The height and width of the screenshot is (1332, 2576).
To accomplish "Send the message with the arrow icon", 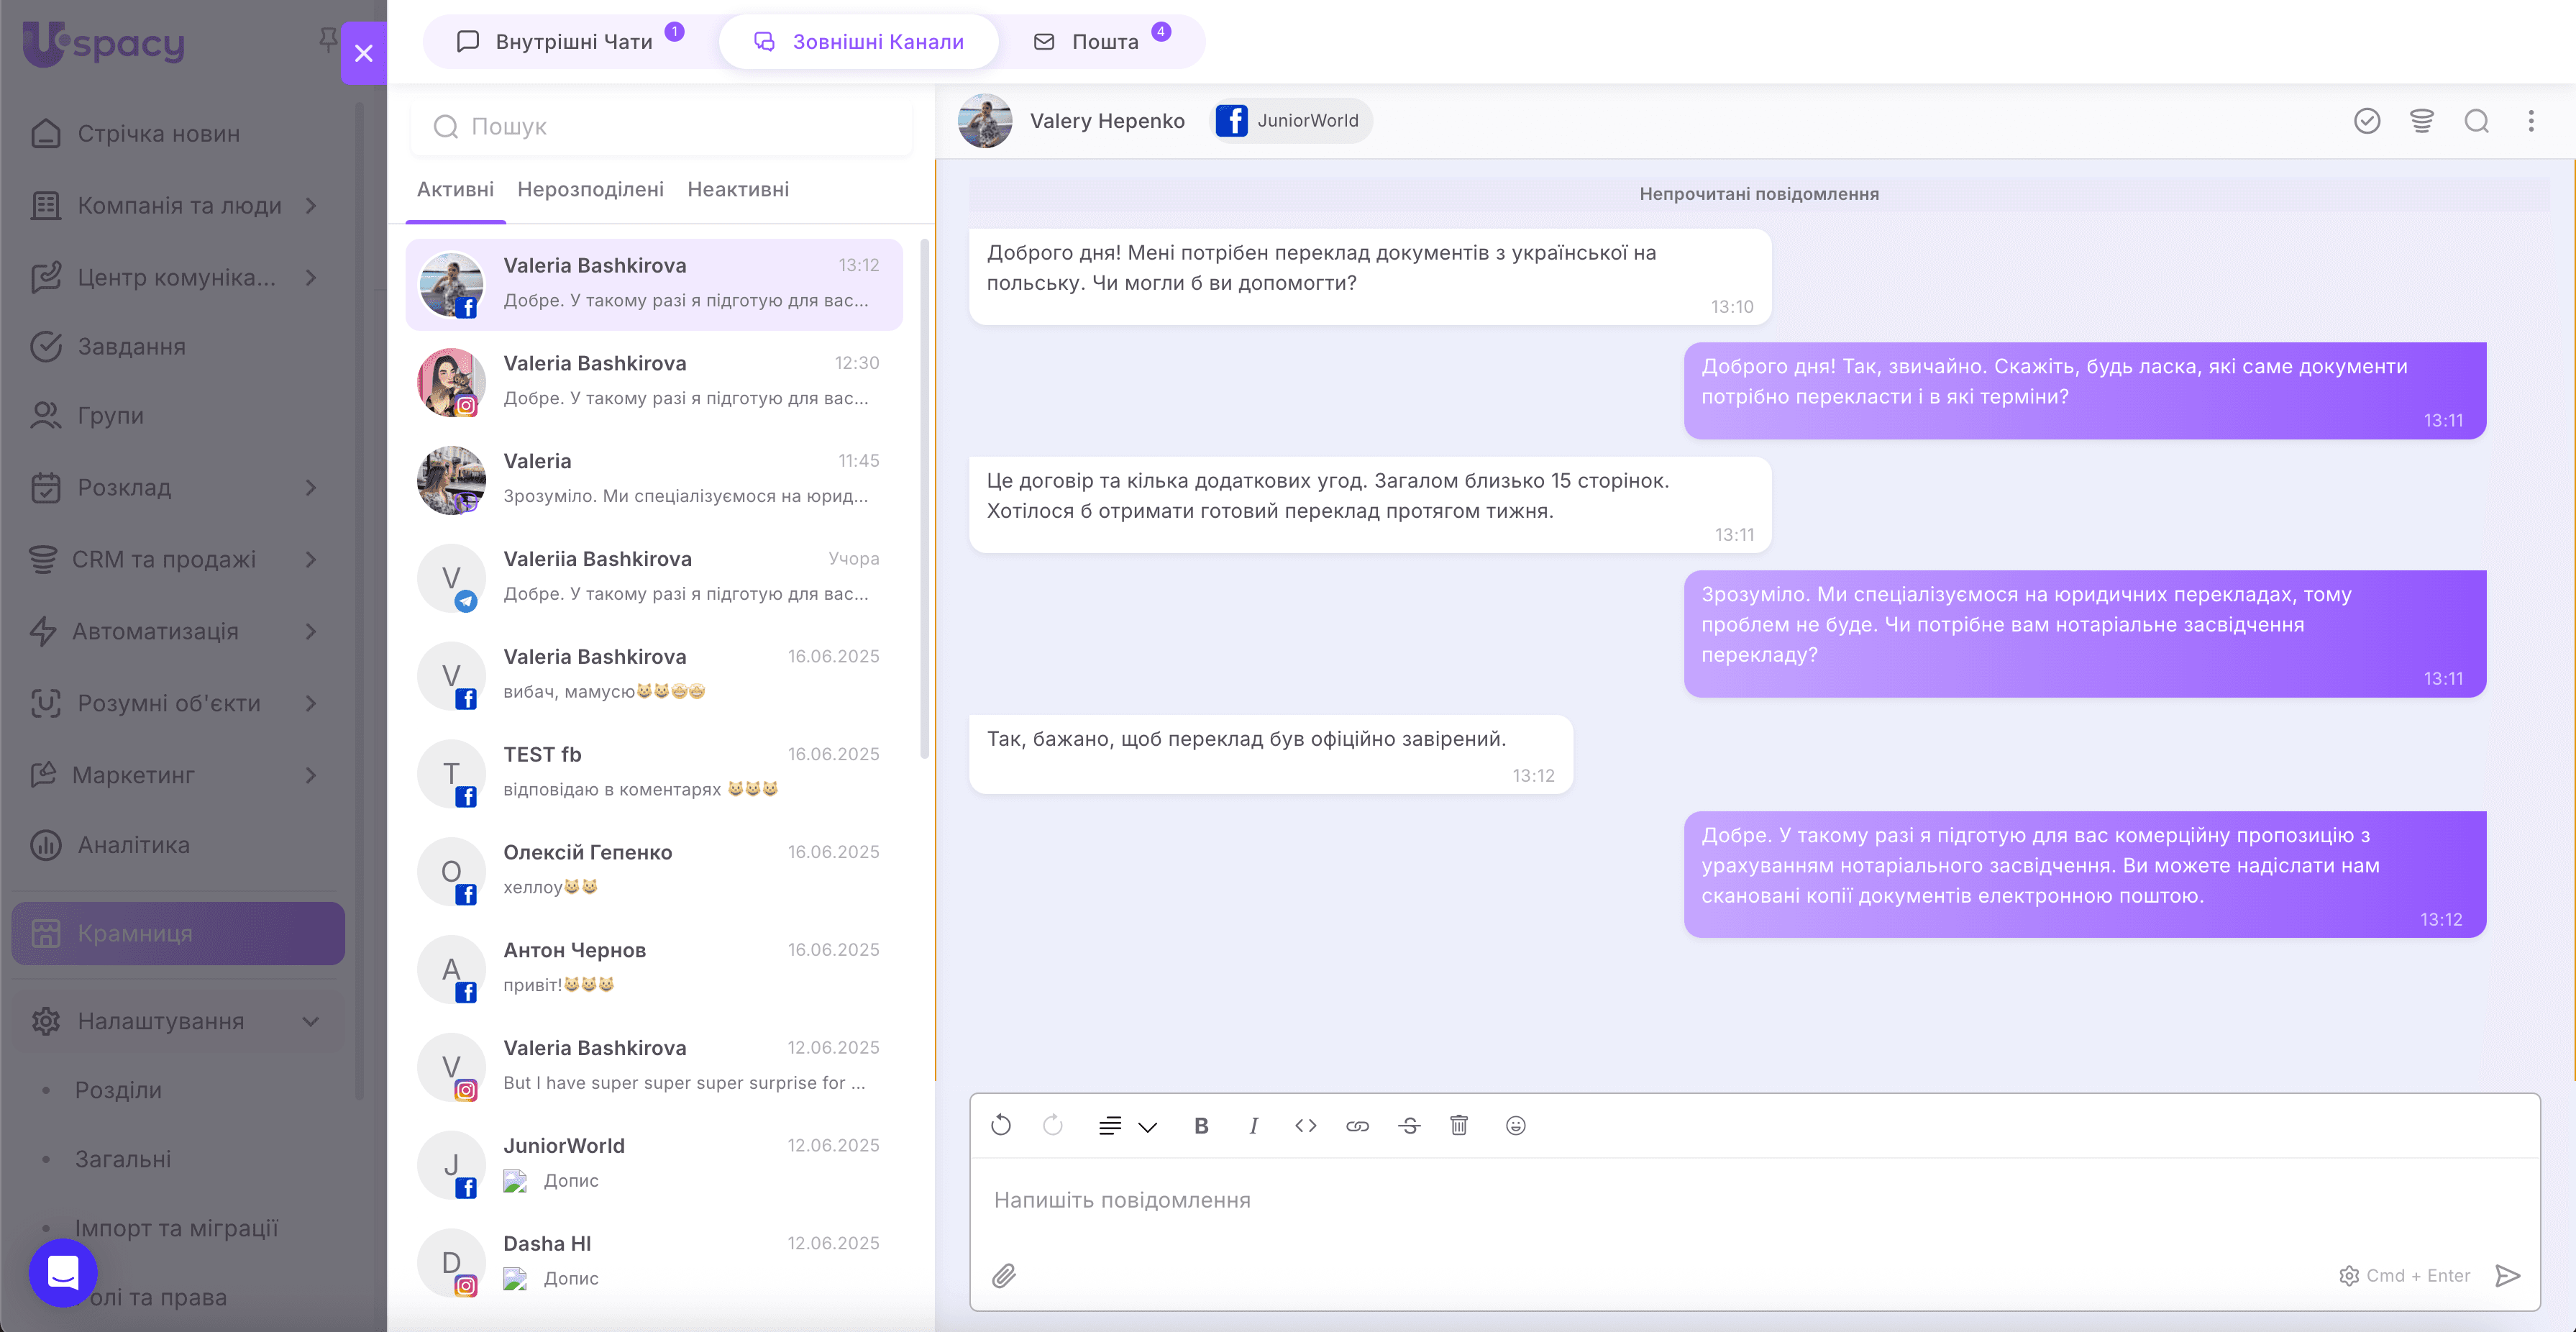I will point(2507,1275).
